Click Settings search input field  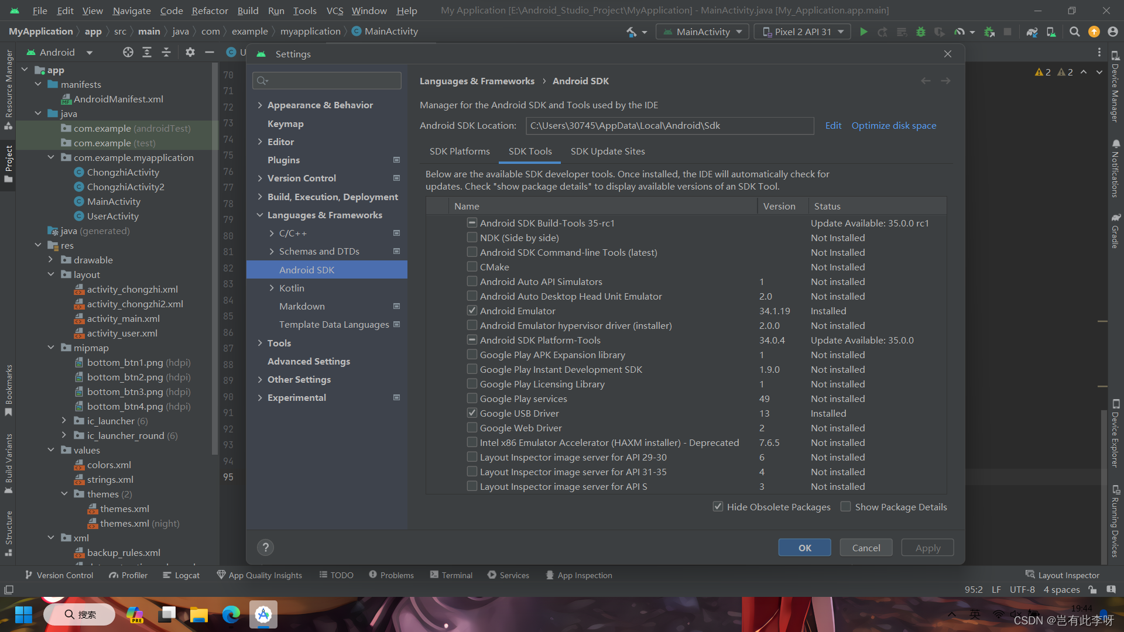click(x=327, y=81)
